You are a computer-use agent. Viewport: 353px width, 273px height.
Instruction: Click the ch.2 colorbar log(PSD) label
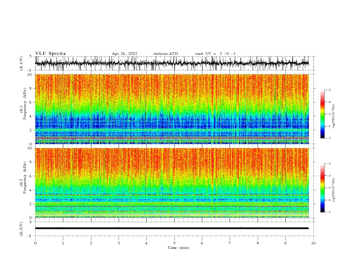pos(333,190)
